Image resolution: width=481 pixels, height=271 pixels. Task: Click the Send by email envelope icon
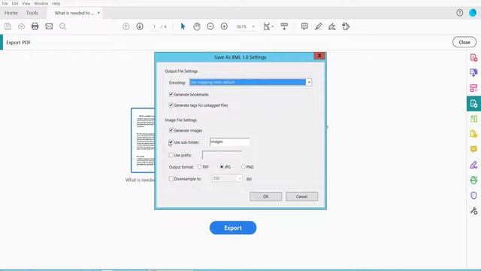(49, 26)
